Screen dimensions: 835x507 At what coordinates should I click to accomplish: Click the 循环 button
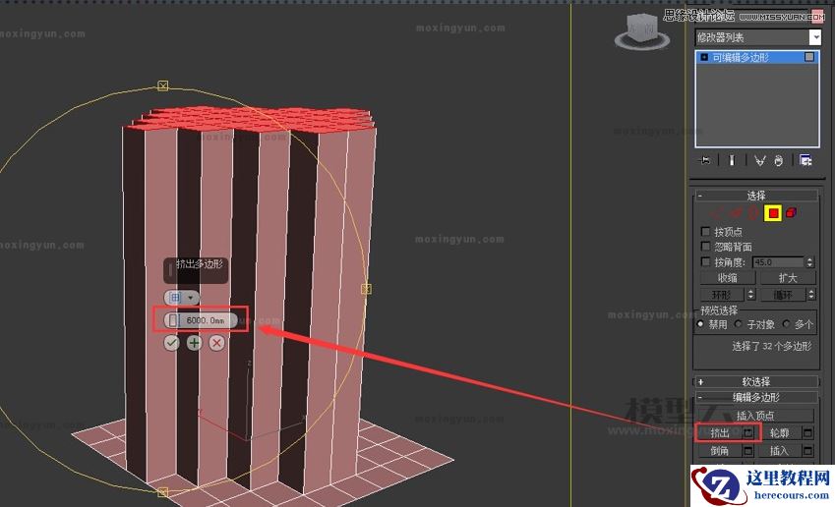tap(783, 294)
